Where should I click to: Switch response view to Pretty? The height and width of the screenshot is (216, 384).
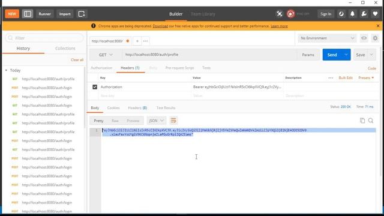pos(98,121)
